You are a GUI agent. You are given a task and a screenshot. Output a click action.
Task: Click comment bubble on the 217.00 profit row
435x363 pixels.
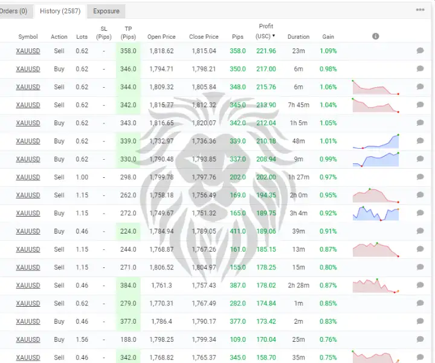tap(420, 70)
